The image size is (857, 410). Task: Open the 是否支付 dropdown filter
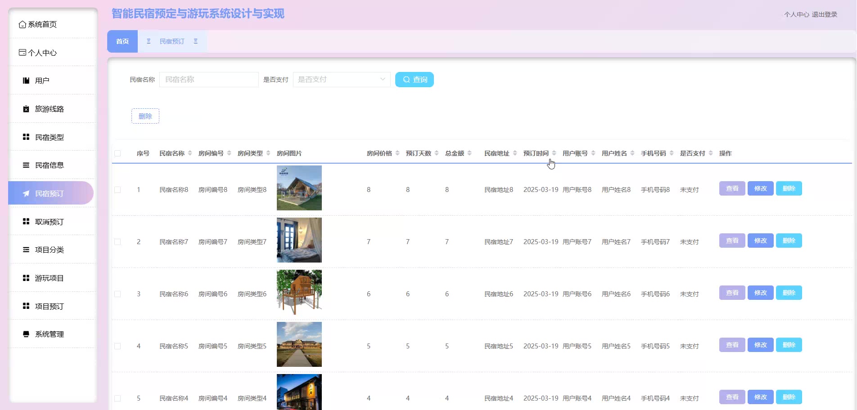[341, 80]
